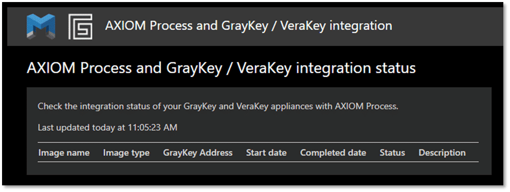Click the white GrayKey maze logo icon

[x=80, y=27]
